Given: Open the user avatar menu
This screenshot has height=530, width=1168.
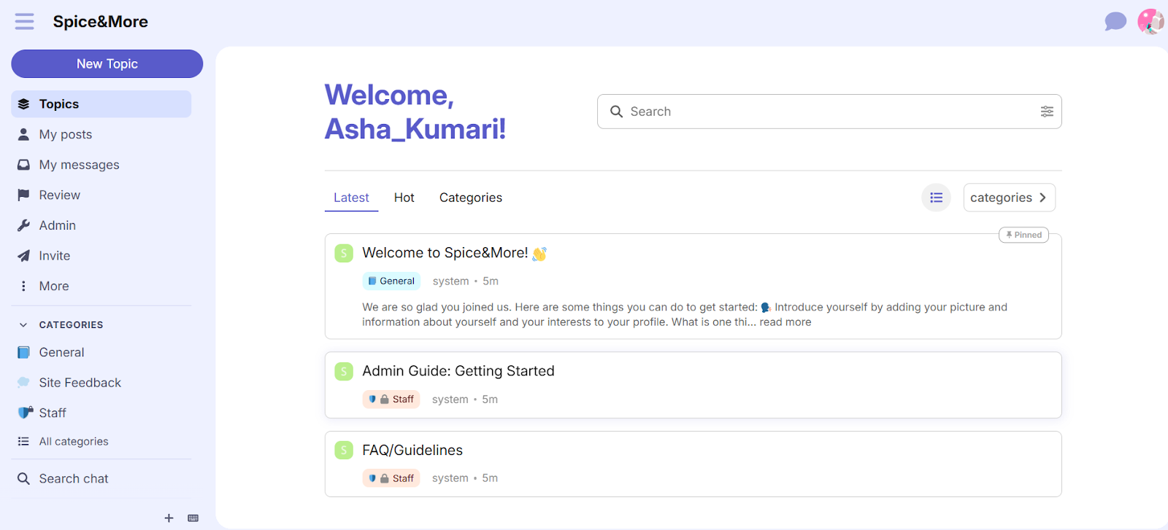Looking at the screenshot, I should 1151,22.
